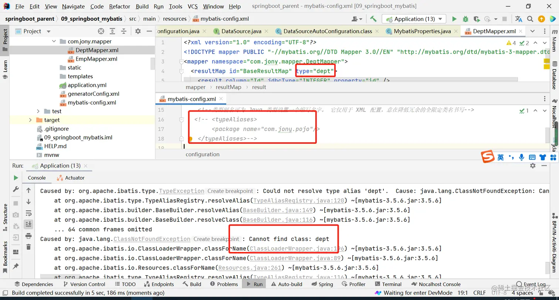Clear the console with the trash icon
The width and height of the screenshot is (559, 300).
pyautogui.click(x=28, y=247)
